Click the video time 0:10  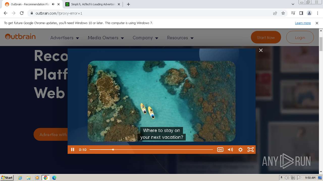(x=83, y=150)
